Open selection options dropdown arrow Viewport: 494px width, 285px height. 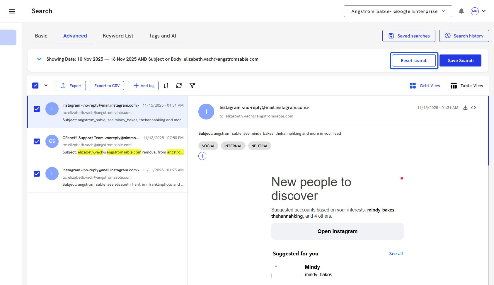click(46, 86)
